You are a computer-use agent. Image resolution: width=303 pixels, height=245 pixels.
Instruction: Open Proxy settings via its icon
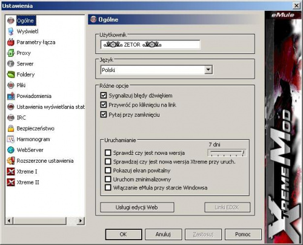(x=11, y=53)
